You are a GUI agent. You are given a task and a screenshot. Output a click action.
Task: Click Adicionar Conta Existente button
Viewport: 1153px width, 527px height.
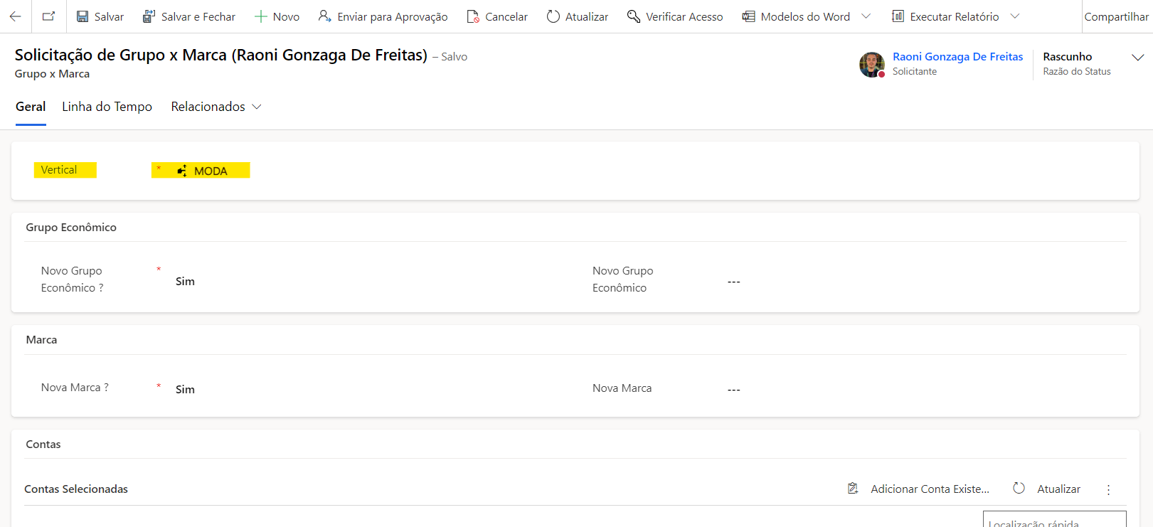tap(919, 489)
